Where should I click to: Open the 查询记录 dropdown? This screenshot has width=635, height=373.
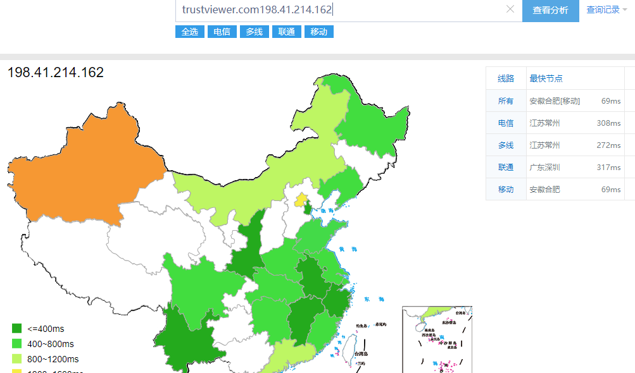click(x=607, y=10)
